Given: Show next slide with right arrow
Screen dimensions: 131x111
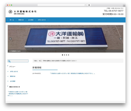Looking at the screenshot, I should click(x=121, y=39).
